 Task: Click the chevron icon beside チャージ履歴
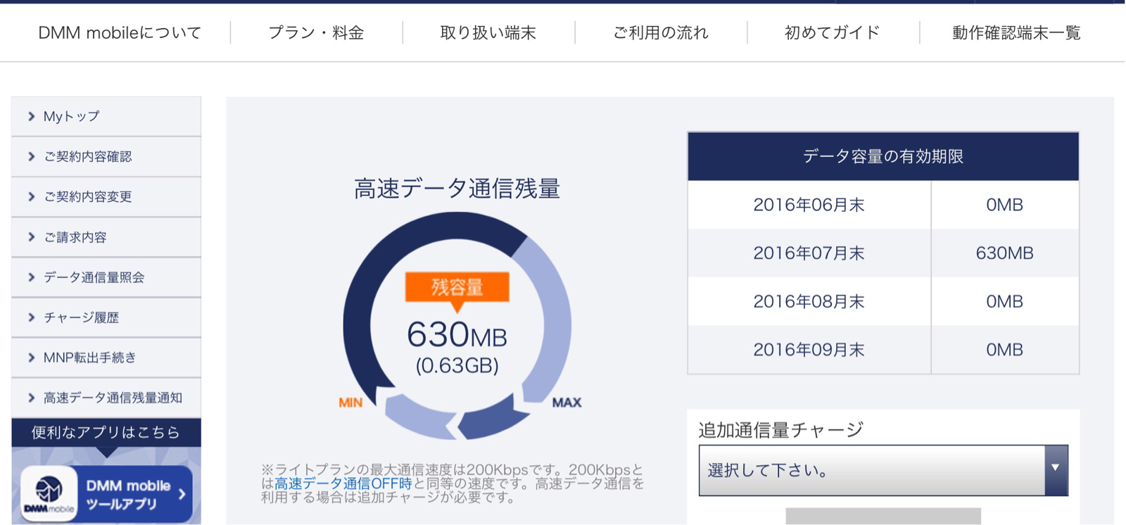coord(31,317)
